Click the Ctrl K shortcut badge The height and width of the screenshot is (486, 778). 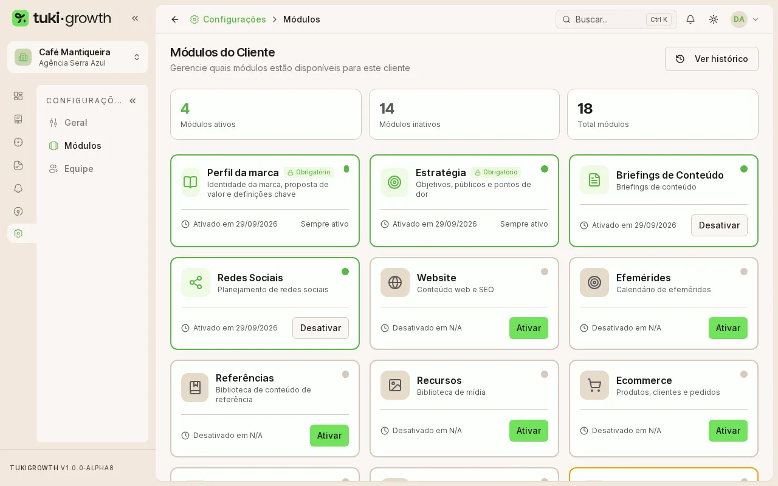659,19
